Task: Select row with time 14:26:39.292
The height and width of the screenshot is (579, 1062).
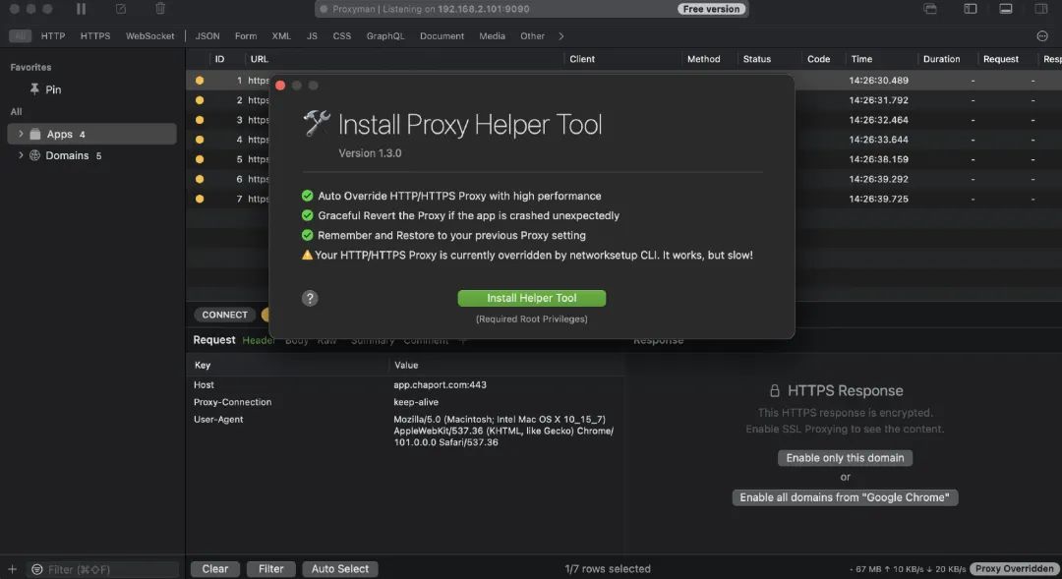Action: [623, 179]
